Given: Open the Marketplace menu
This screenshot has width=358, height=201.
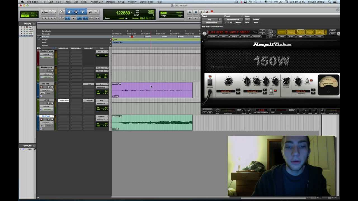Looking at the screenshot, I should coord(146,2).
